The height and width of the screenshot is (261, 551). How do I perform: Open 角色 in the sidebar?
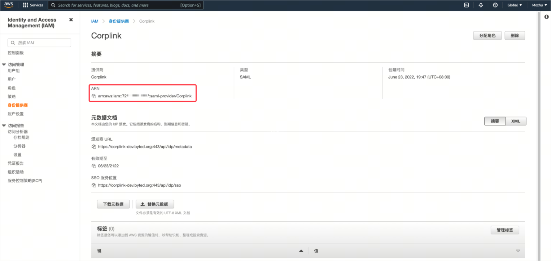click(12, 88)
